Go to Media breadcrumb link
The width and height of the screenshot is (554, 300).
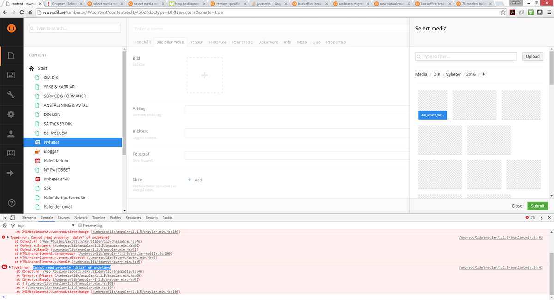421,74
